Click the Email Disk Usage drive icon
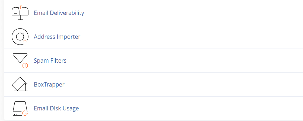Screen dimensions: 303x121 [x=19, y=108]
